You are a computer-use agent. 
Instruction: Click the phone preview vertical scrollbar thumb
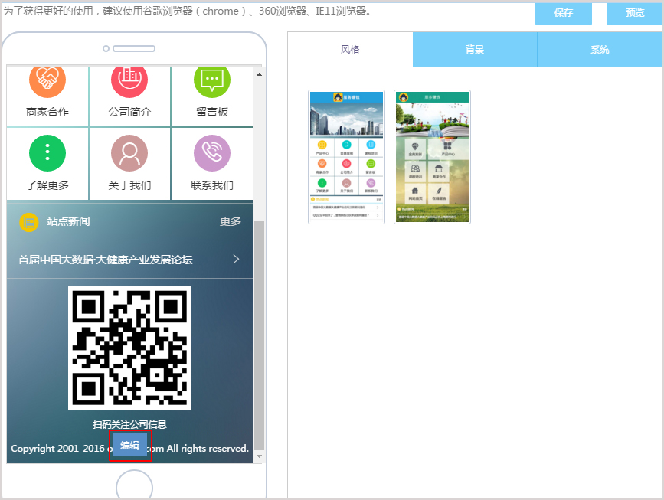click(259, 335)
